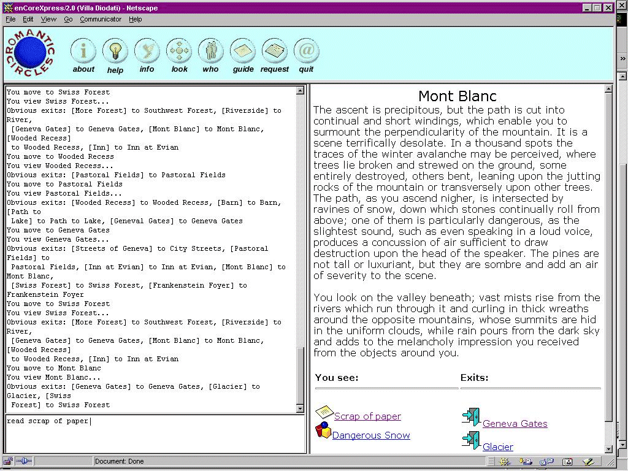Click the Dangerous Snow object icon
628x471 pixels.
coord(323,431)
